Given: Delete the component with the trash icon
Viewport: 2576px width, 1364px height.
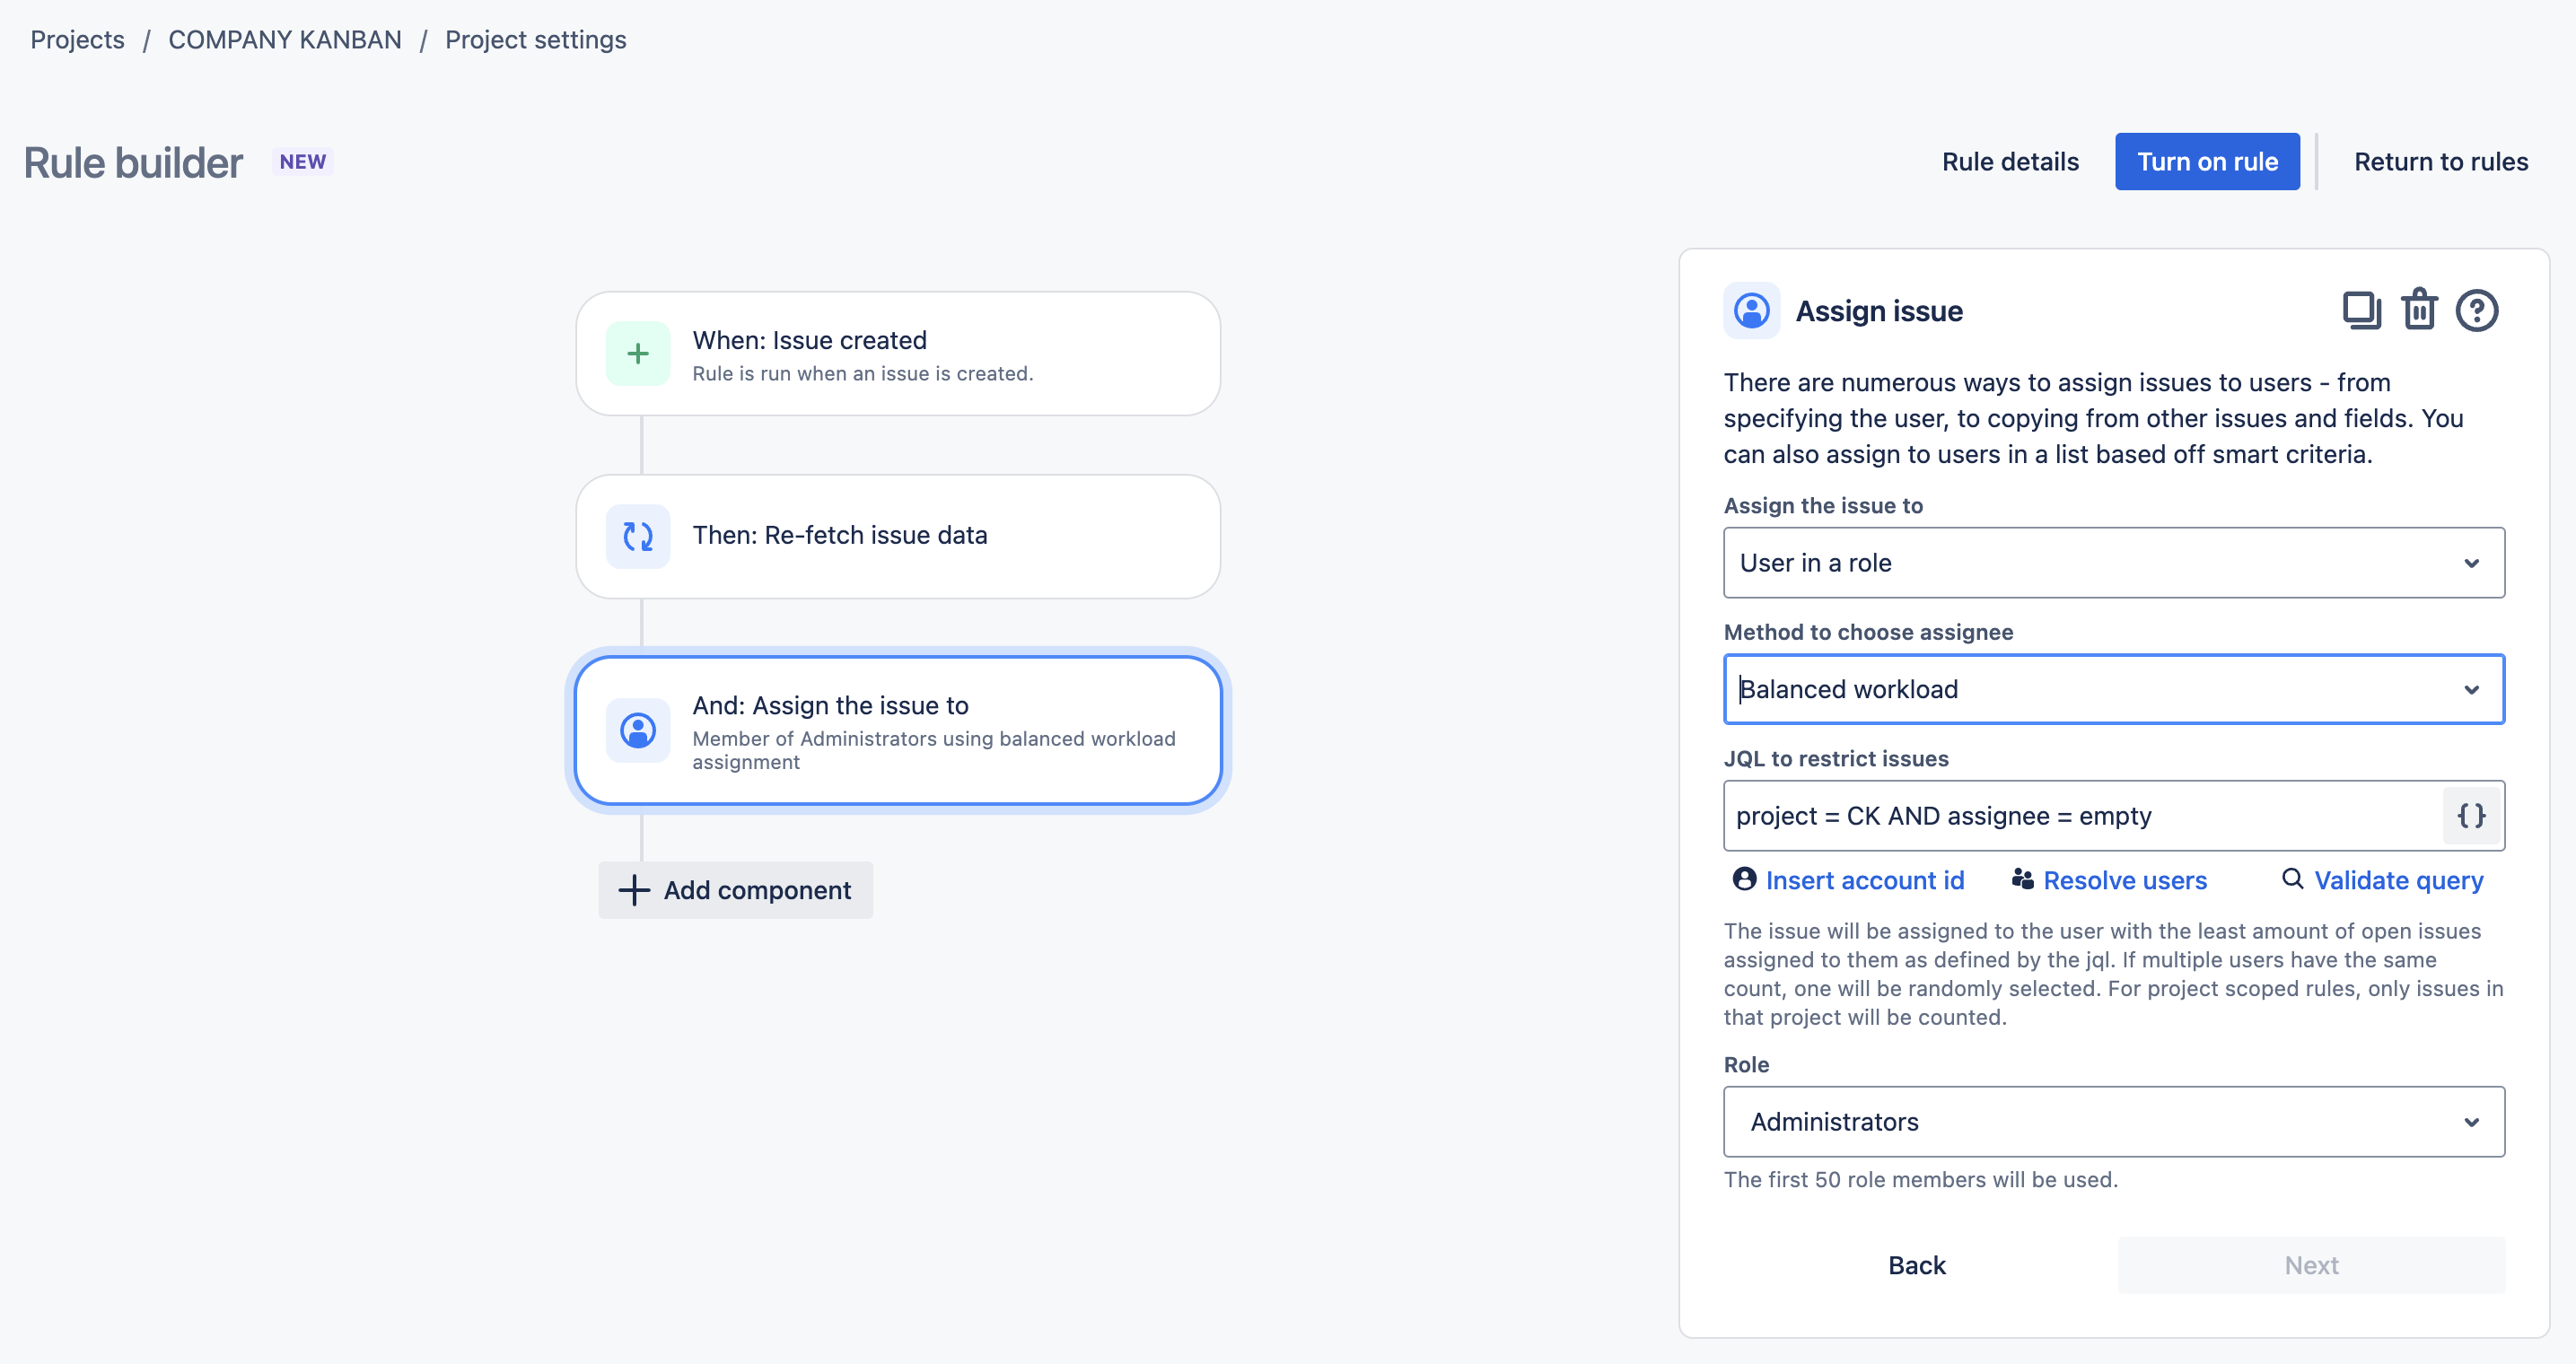Looking at the screenshot, I should point(2419,310).
